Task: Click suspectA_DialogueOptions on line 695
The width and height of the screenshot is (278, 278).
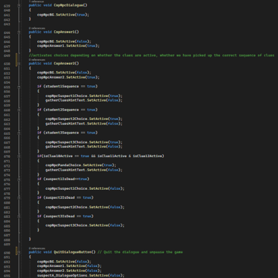Action: [62, 275]
